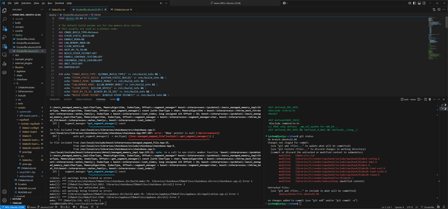The width and height of the screenshot is (448, 209).
Task: Open pow.hpp in the explorer
Action: [x=27, y=152]
